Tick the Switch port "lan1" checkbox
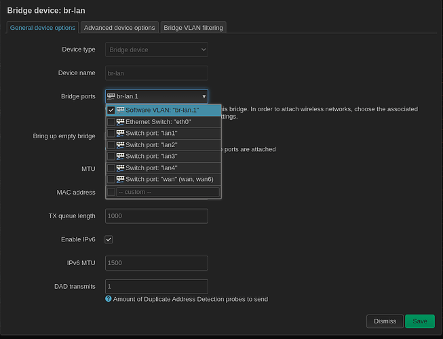 [111, 134]
